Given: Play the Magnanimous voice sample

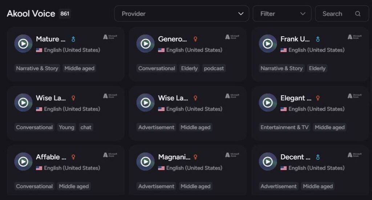Looking at the screenshot, I should 145,162.
